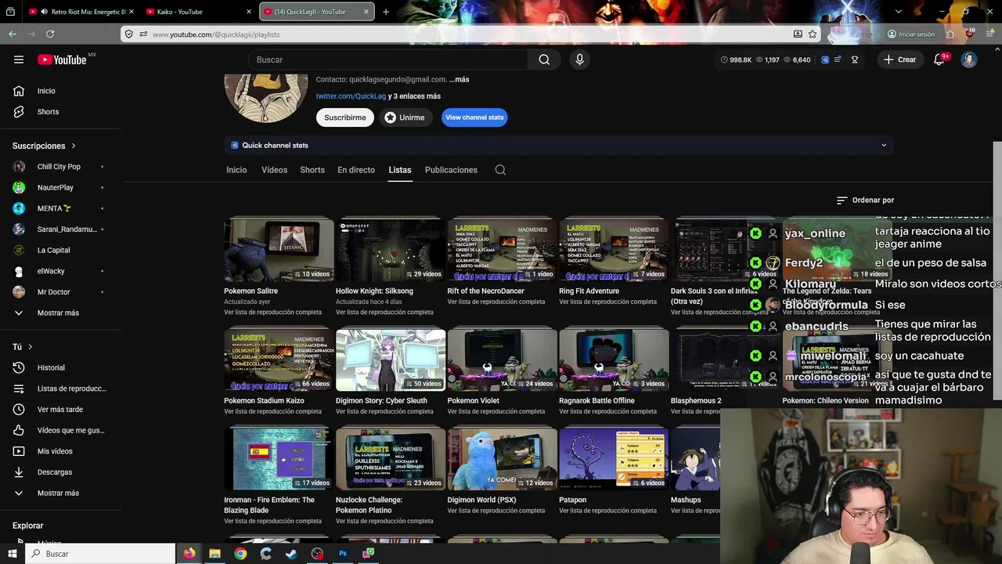Open the twitter.com/QuickLag link
Image resolution: width=1002 pixels, height=564 pixels.
point(351,96)
